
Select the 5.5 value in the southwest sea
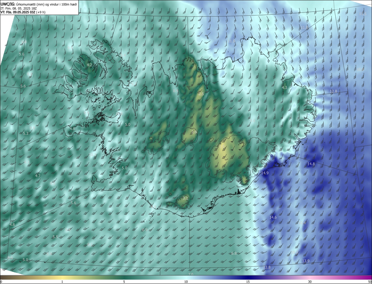click(x=55, y=237)
